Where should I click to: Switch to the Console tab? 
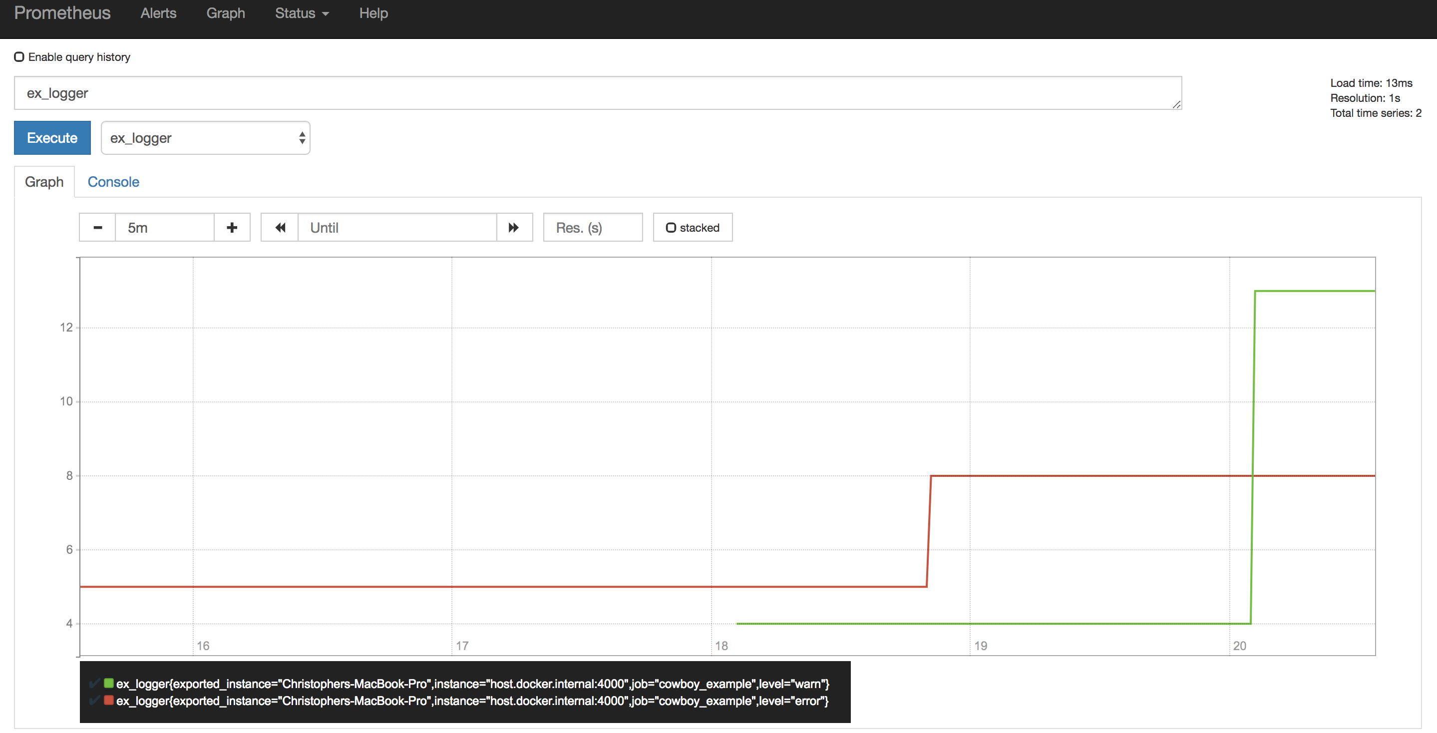pyautogui.click(x=113, y=181)
